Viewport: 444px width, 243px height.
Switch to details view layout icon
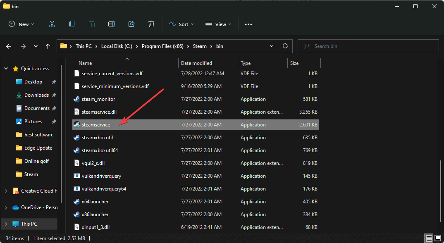[429, 238]
